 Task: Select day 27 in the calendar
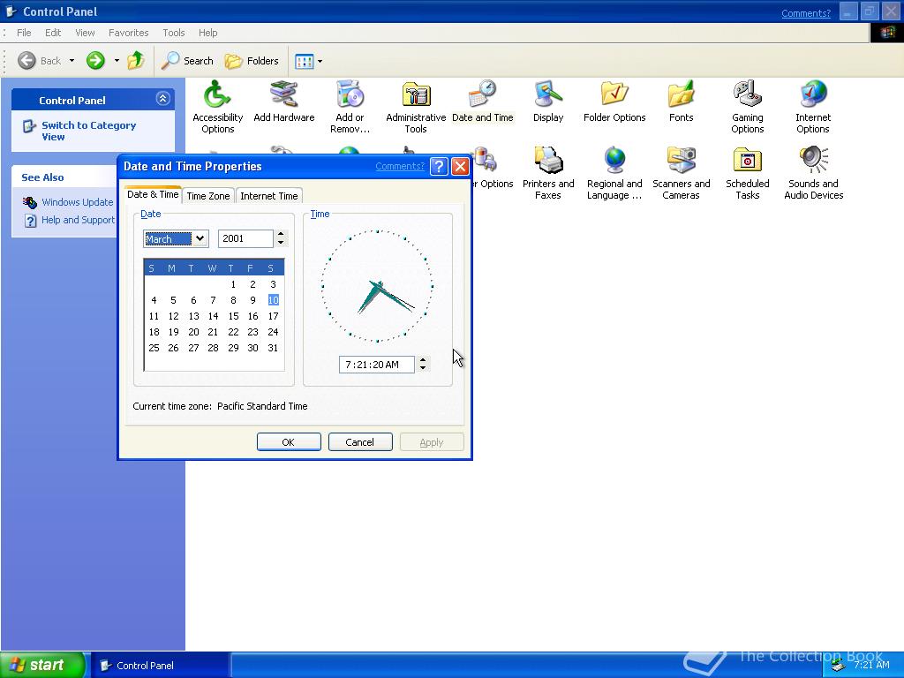tap(193, 348)
